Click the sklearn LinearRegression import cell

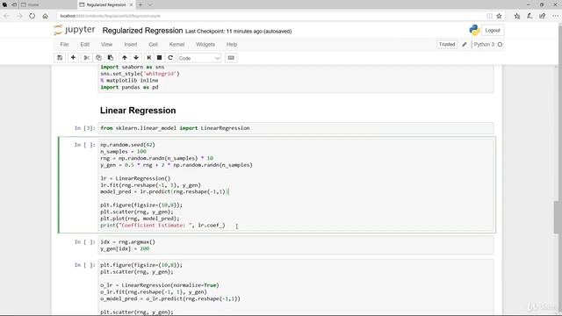pyautogui.click(x=296, y=128)
